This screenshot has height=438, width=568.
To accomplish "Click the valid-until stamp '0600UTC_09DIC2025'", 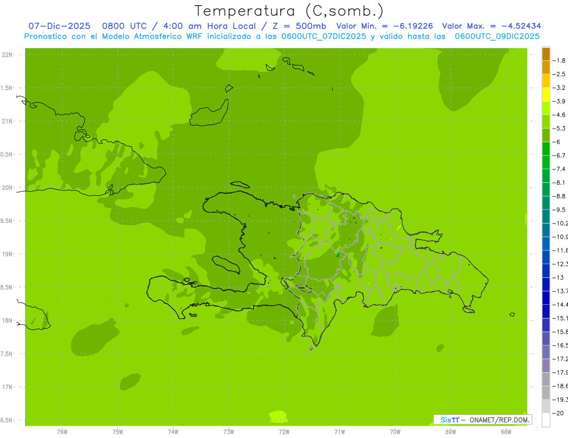I will click(497, 36).
